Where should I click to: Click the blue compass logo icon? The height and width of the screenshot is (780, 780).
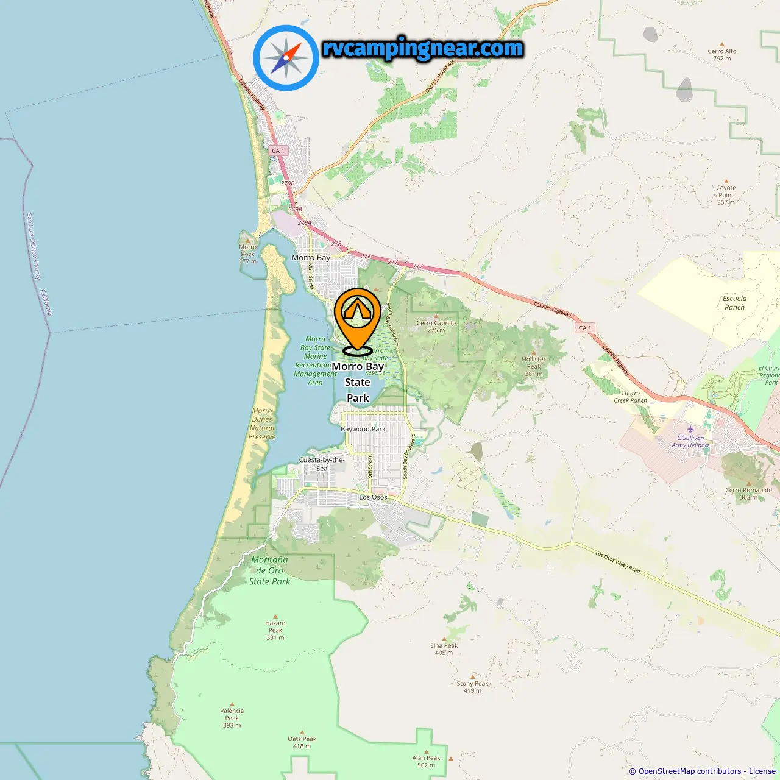point(286,58)
